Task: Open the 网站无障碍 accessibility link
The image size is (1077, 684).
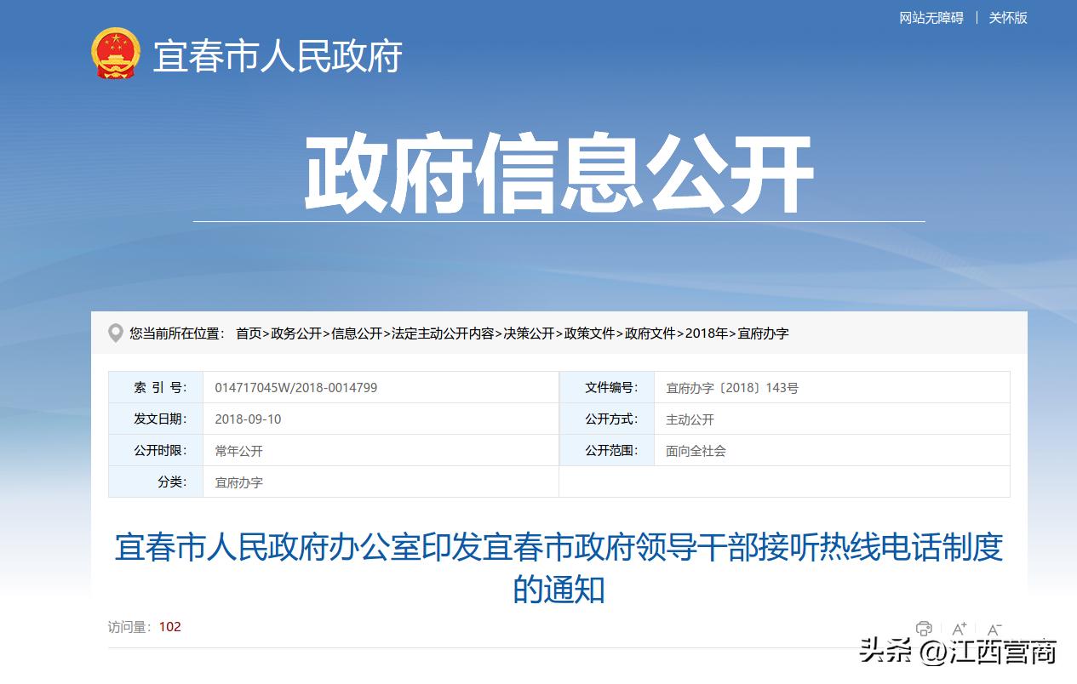Action: [x=930, y=18]
